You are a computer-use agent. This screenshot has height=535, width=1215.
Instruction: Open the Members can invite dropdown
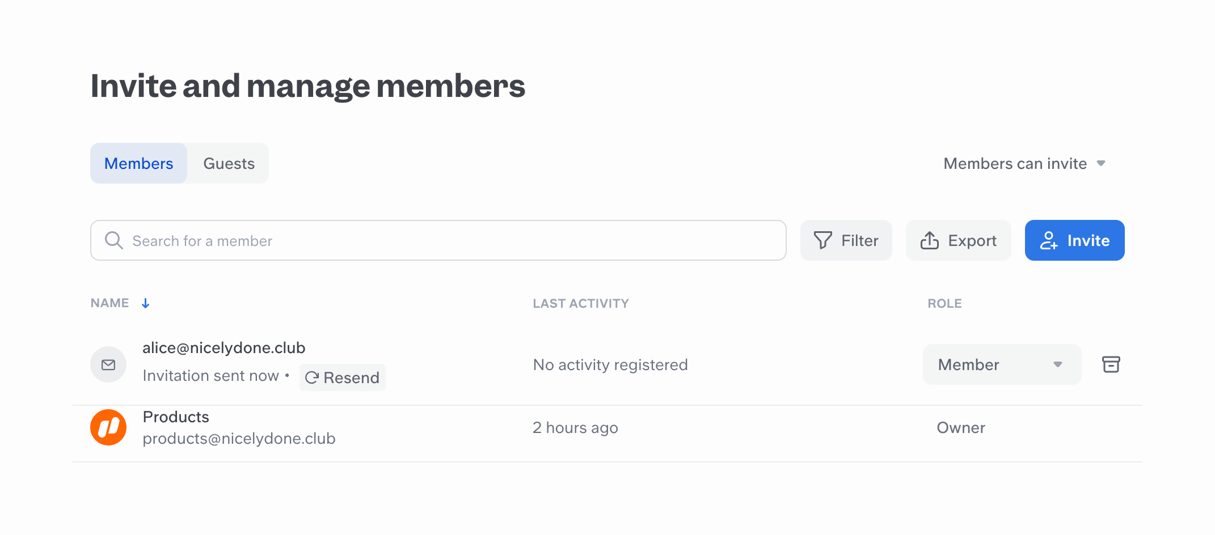coord(1024,164)
